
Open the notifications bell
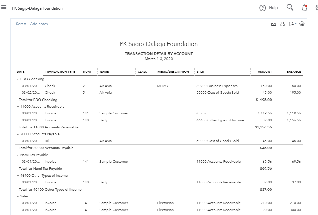[x=305, y=8]
